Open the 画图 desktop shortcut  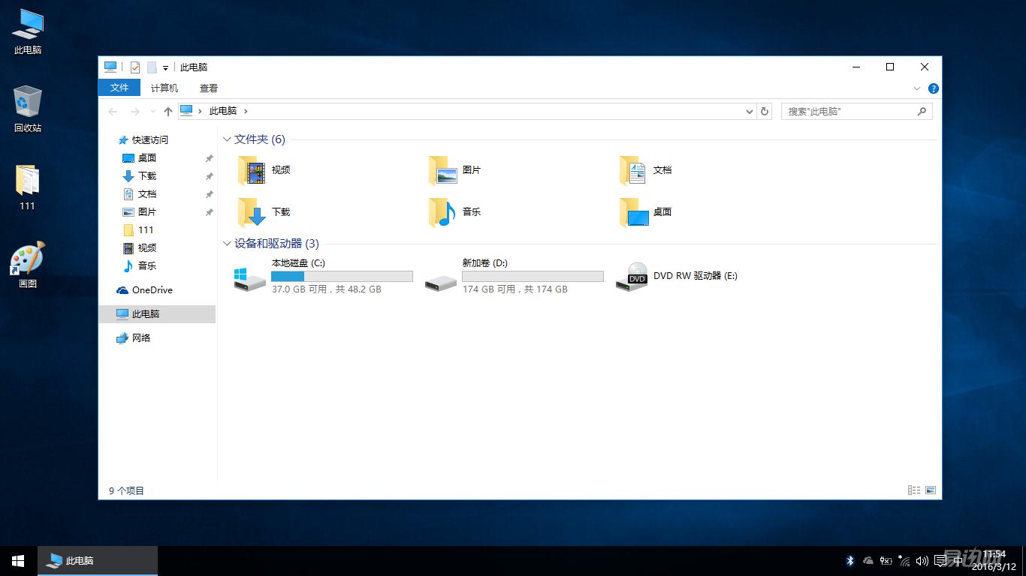coord(28,259)
